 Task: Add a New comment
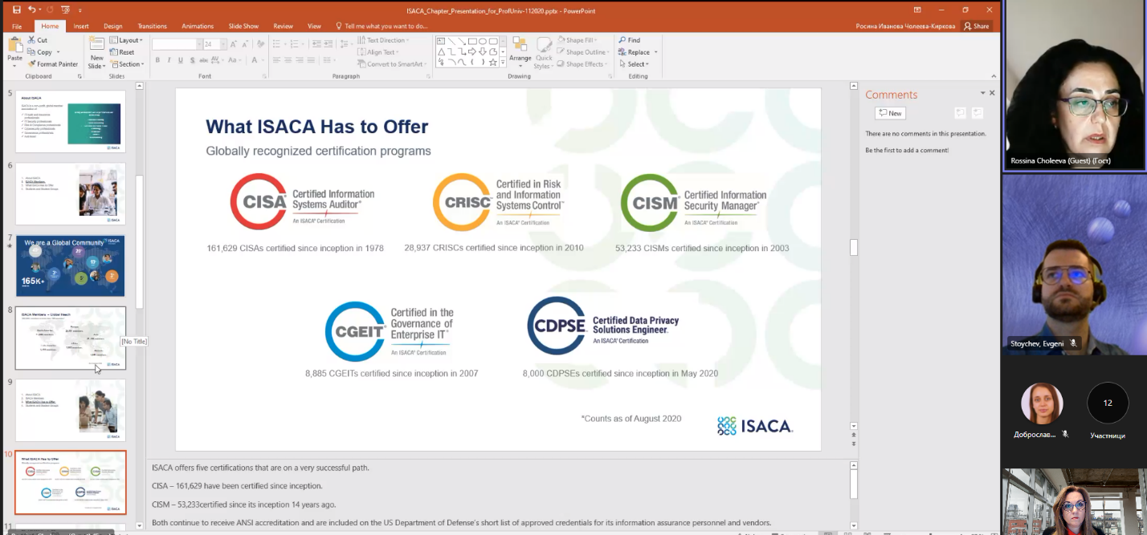click(x=890, y=113)
